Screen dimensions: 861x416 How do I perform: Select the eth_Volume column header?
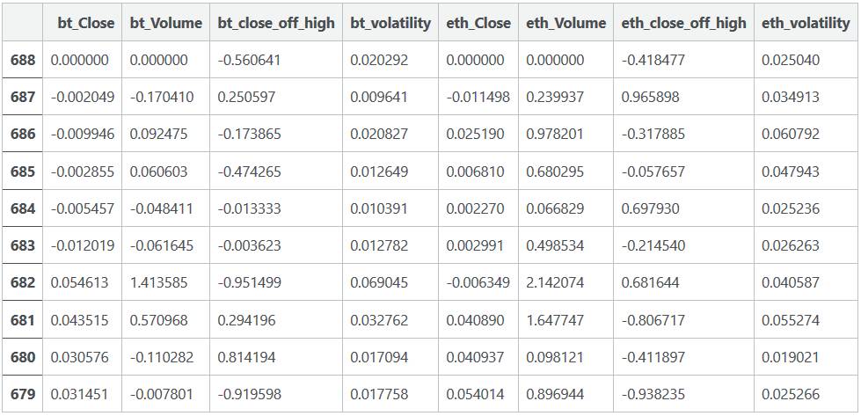click(x=565, y=23)
